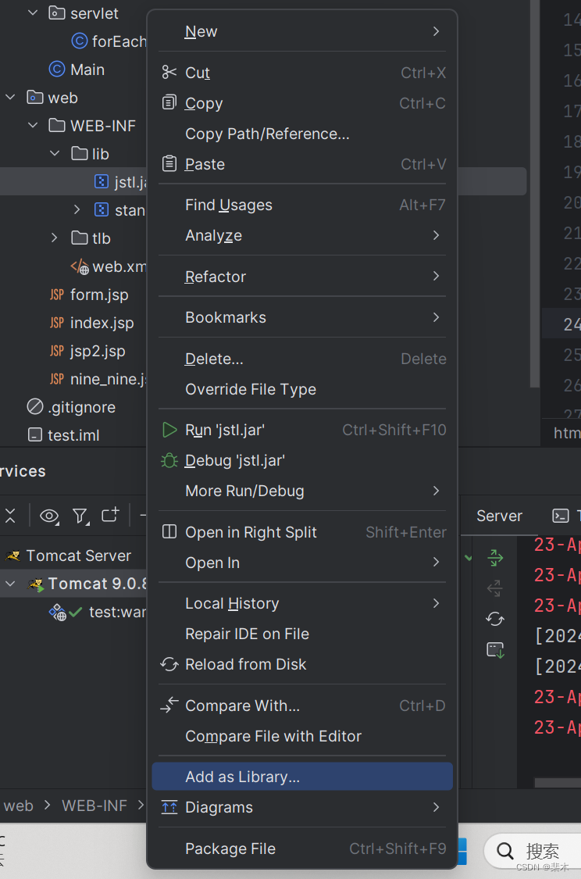Choose Compare File with Editor
The height and width of the screenshot is (879, 581).
pos(302,736)
